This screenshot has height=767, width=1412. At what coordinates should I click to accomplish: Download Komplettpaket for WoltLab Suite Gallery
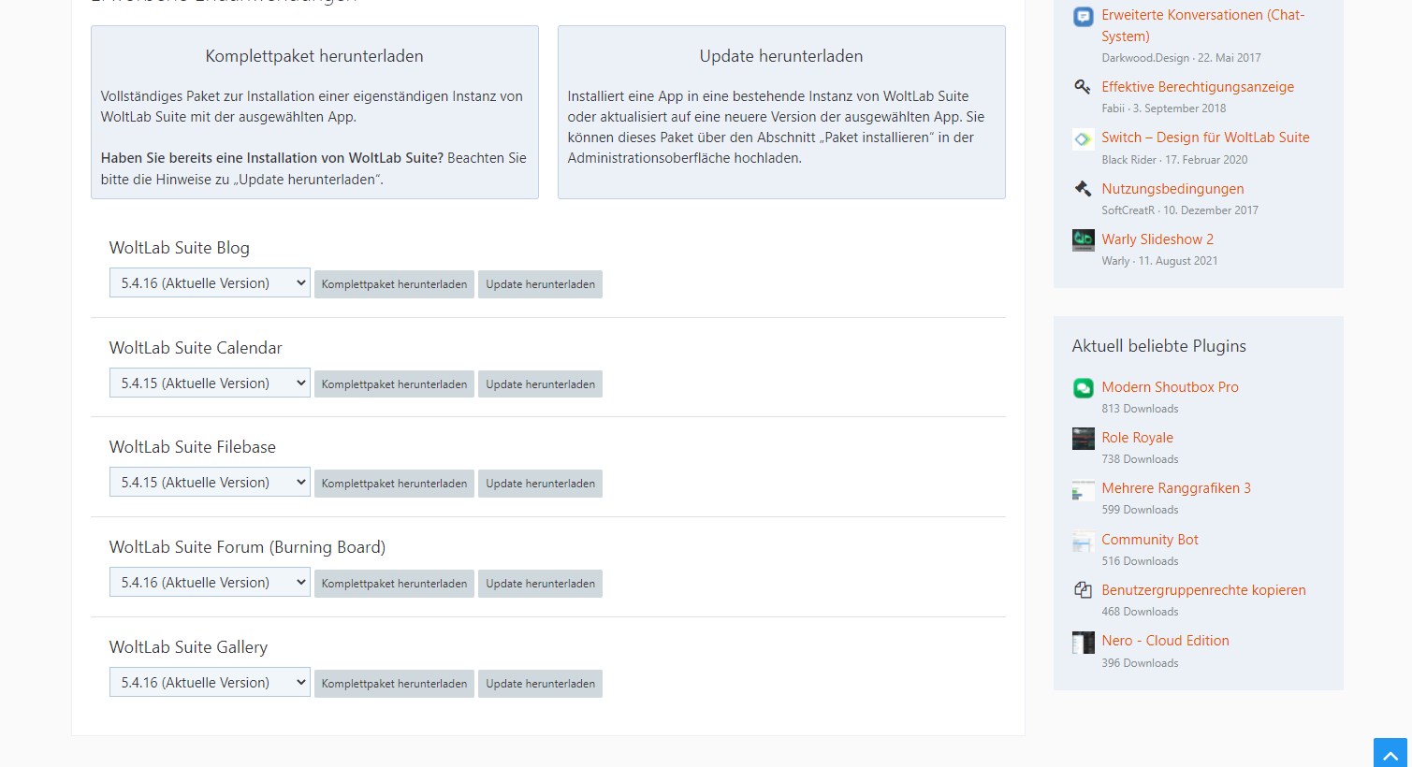[x=394, y=684]
